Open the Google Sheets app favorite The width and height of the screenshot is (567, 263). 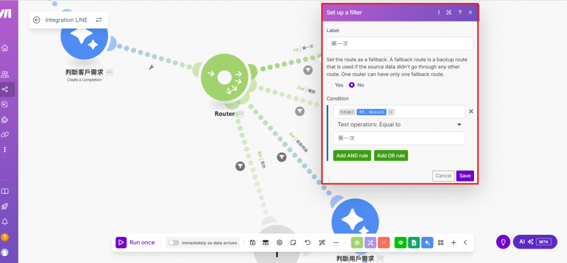point(414,243)
